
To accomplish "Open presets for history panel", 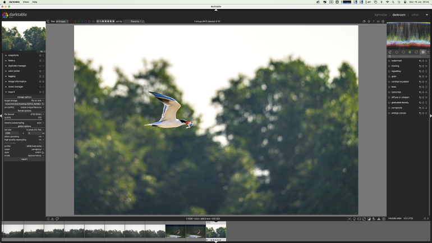I will click(43, 61).
